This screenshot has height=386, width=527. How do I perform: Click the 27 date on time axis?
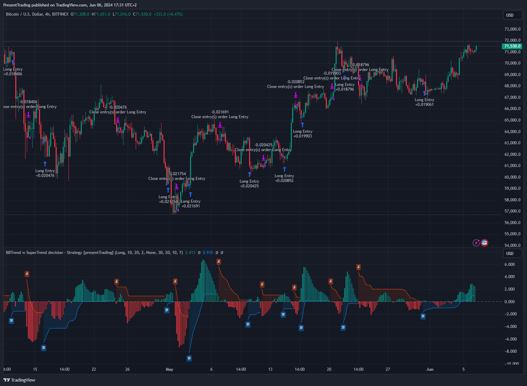[388, 369]
